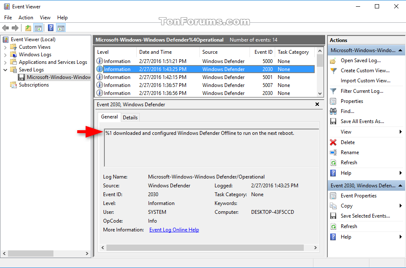Click the red X Delete icon
The image size is (406, 268).
tap(333, 142)
